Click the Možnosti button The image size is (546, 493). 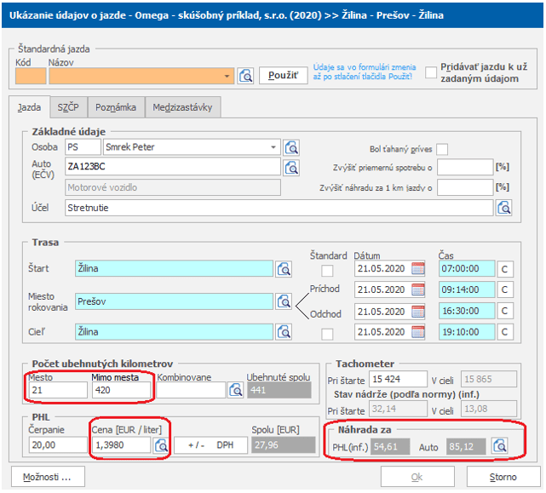48,474
